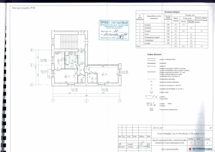Click 'Комната' in table row 1
Screen dimensions: 215x152
pos(147,25)
